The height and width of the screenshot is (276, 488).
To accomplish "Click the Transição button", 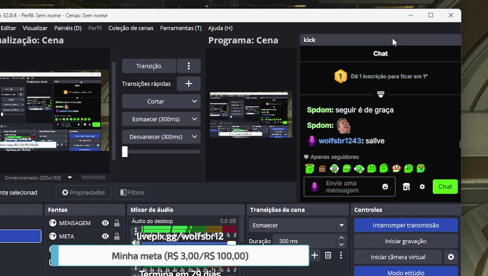I will pyautogui.click(x=149, y=66).
